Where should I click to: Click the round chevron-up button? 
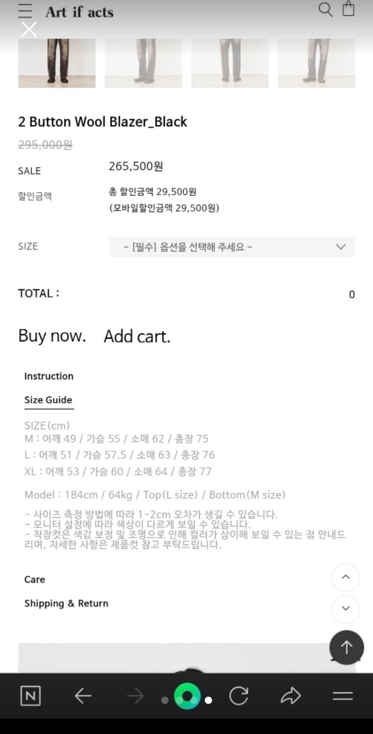point(346,577)
